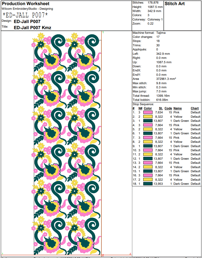Screen dimensions: 202x258
Task: Click the pink color swatch in stop 1
Action: [x=148, y=112]
